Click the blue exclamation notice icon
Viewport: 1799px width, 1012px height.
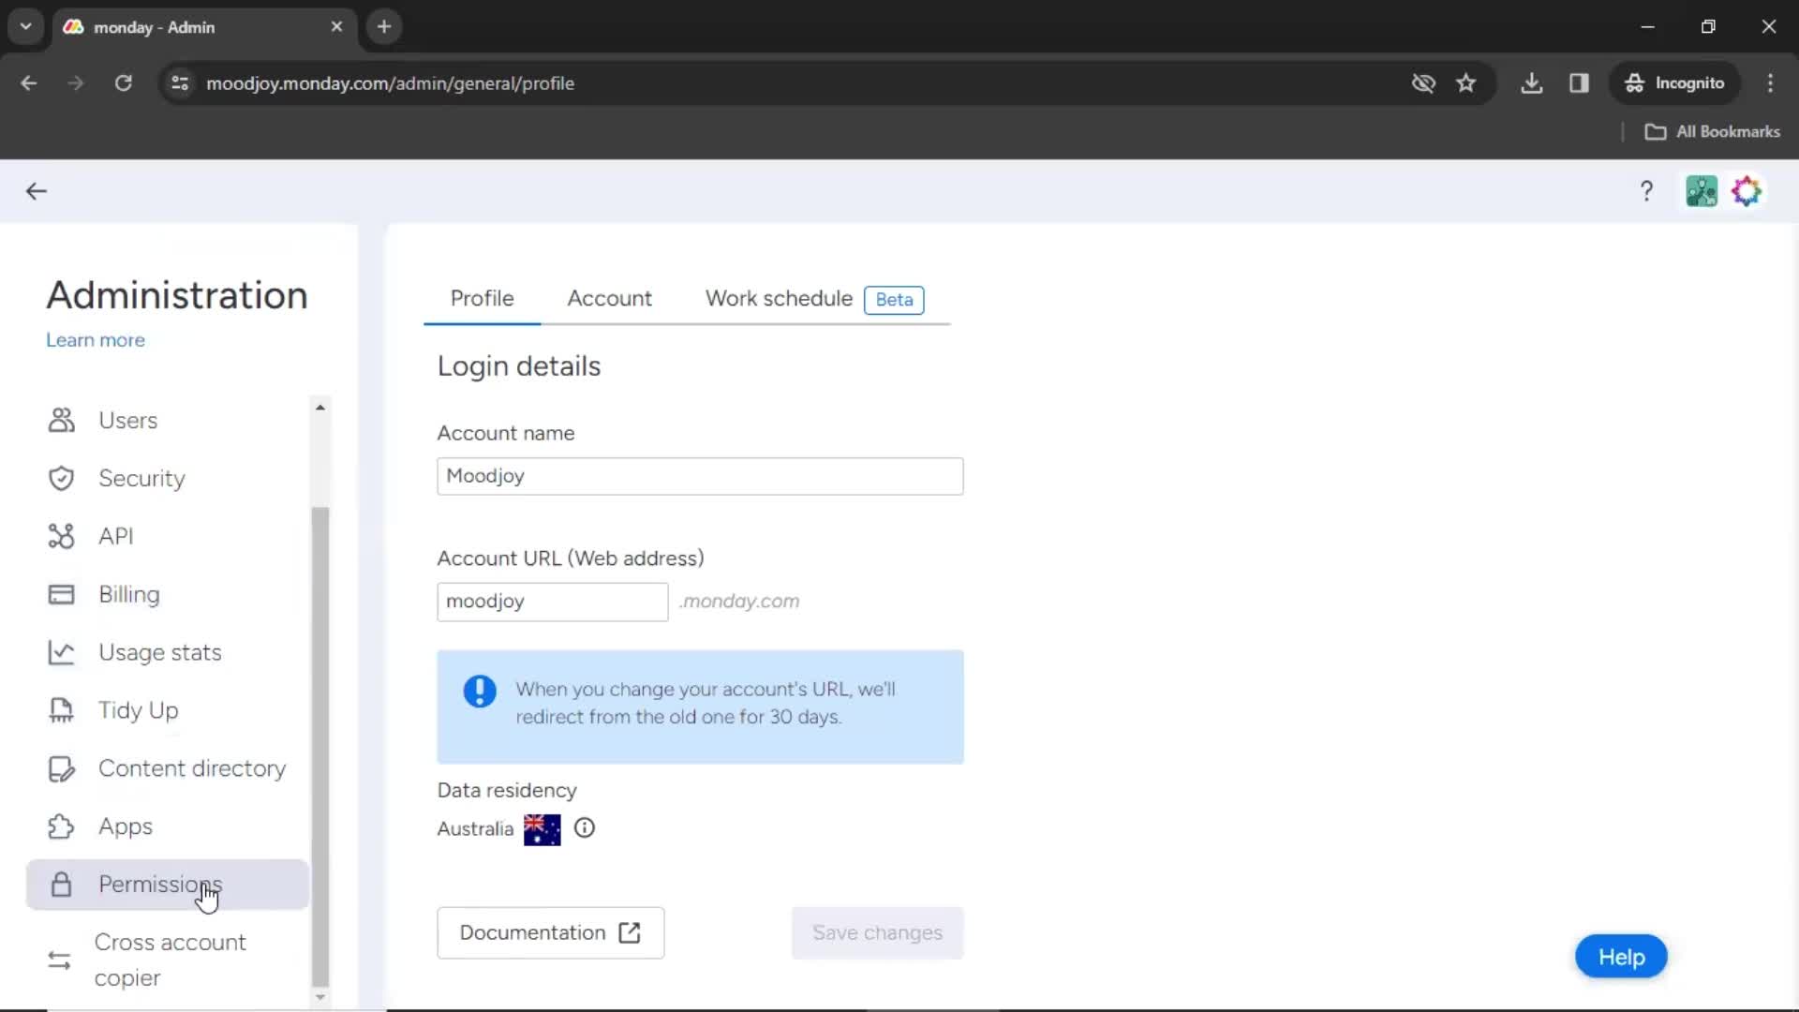pyautogui.click(x=480, y=692)
